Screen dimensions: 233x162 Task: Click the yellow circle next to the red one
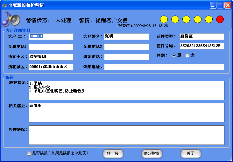click(x=209, y=19)
